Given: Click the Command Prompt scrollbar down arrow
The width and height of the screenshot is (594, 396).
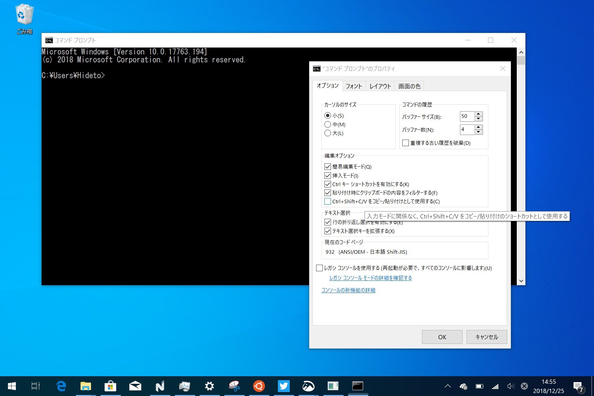Looking at the screenshot, I should tap(521, 281).
